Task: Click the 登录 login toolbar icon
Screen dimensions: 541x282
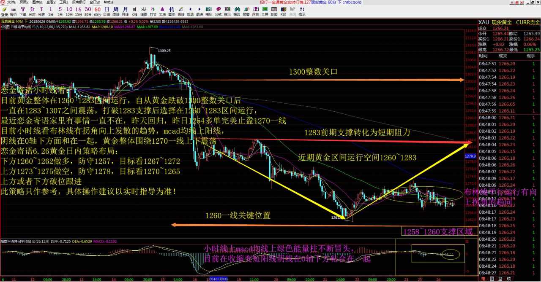Action: [x=4, y=11]
